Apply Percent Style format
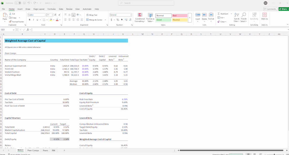Image resolution: width=289 pixels, height=155 pixels. coord(118,20)
